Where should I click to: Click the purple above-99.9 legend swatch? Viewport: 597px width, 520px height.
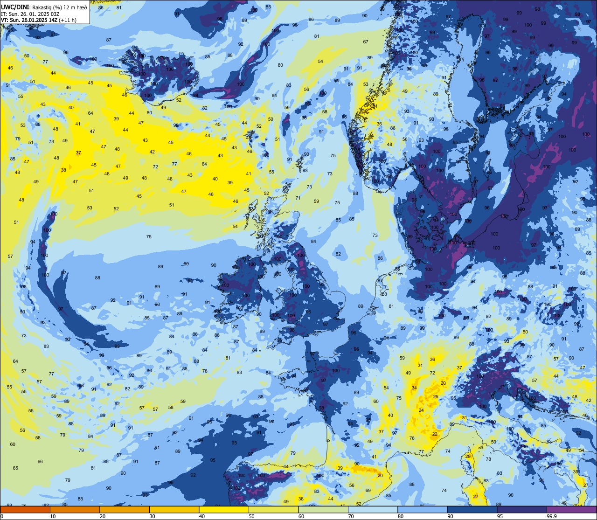pyautogui.click(x=571, y=510)
